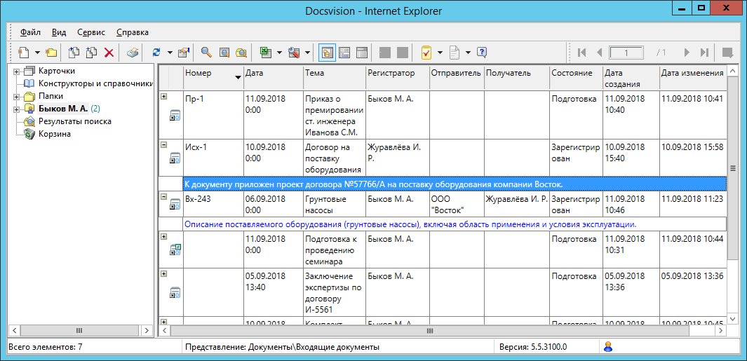Open the Сервис menu
Viewport: 747px width, 361px height.
tap(91, 32)
